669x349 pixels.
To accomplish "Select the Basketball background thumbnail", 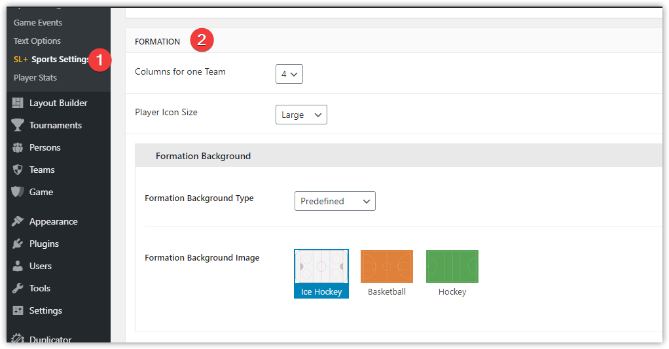I will (387, 266).
